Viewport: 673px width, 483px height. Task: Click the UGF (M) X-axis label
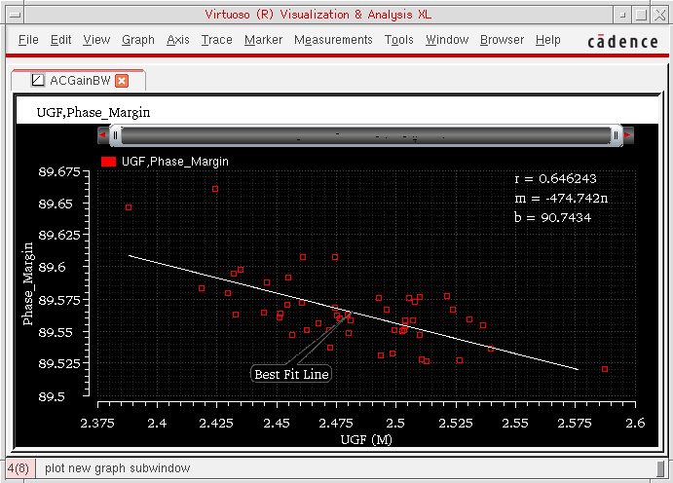pyautogui.click(x=366, y=440)
